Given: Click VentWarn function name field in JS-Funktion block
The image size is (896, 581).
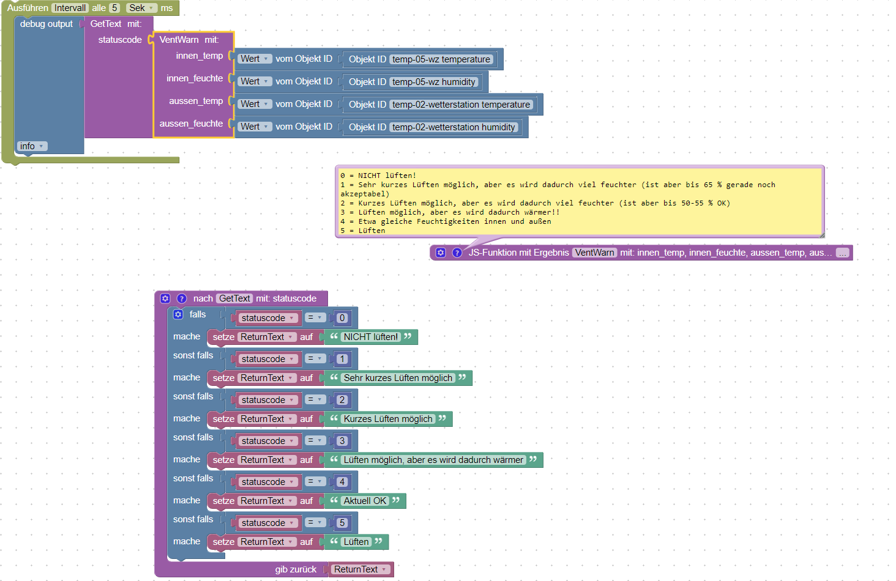Looking at the screenshot, I should [x=595, y=253].
